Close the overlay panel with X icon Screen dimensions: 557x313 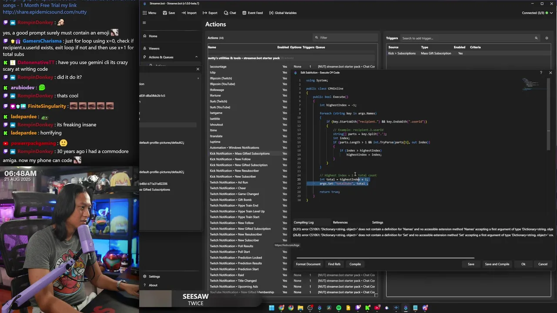pyautogui.click(x=198, y=69)
